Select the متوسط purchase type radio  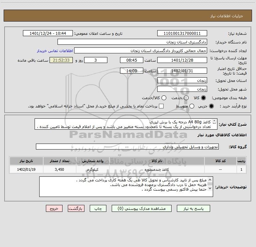click(192, 106)
